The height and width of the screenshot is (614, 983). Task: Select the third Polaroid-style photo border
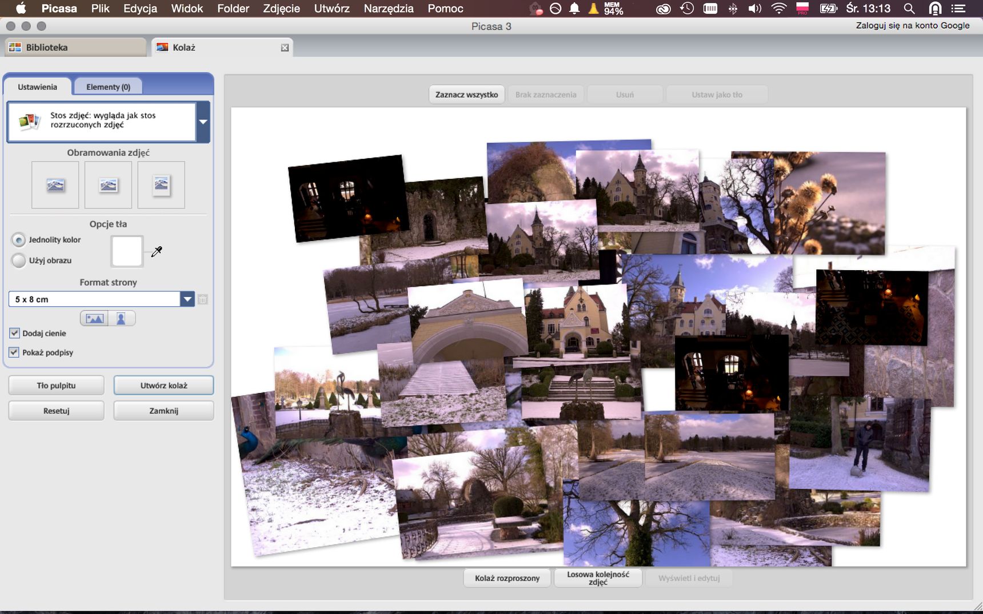point(161,184)
